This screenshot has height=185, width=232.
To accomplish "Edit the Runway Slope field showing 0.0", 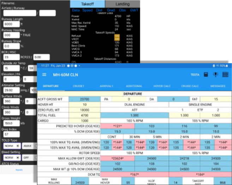I will (x=12, y=46).
